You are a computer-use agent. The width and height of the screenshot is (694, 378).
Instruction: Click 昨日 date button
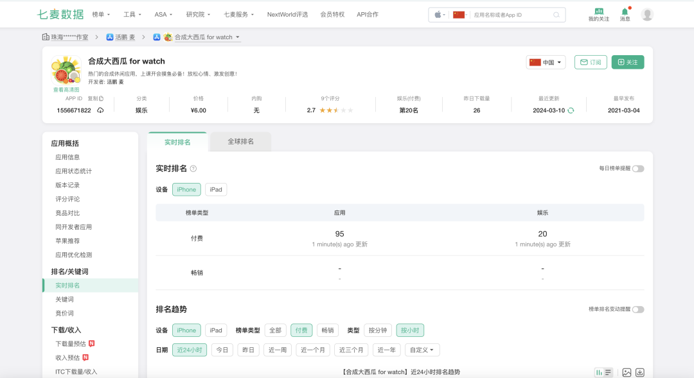(x=248, y=350)
